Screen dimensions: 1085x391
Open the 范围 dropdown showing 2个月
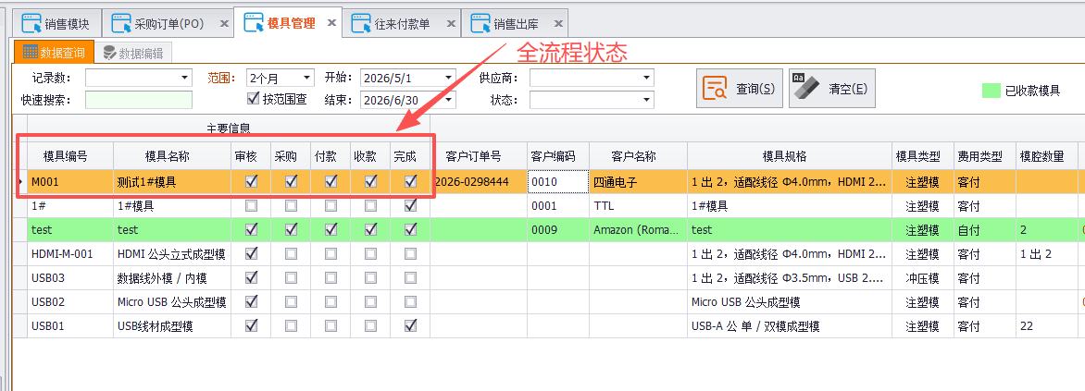coord(306,78)
